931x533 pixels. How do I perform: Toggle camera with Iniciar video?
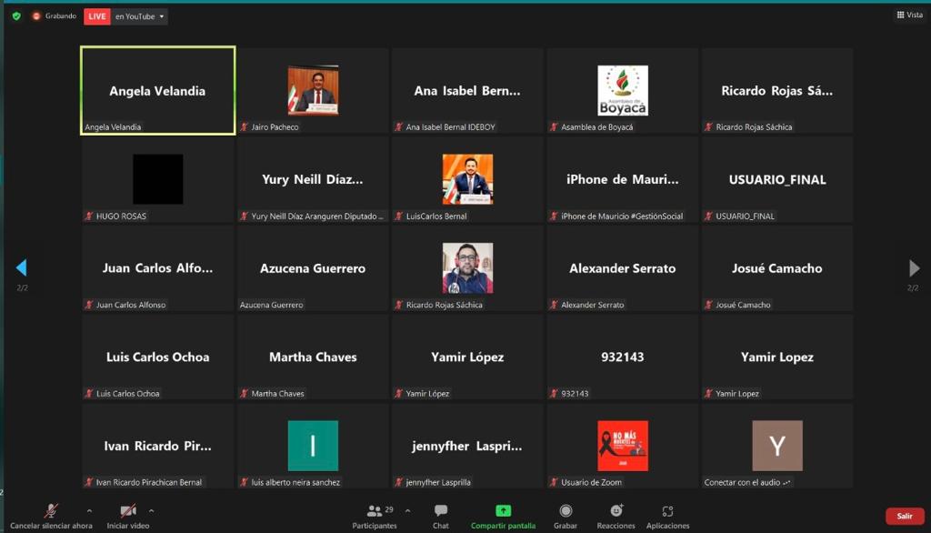pyautogui.click(x=128, y=511)
